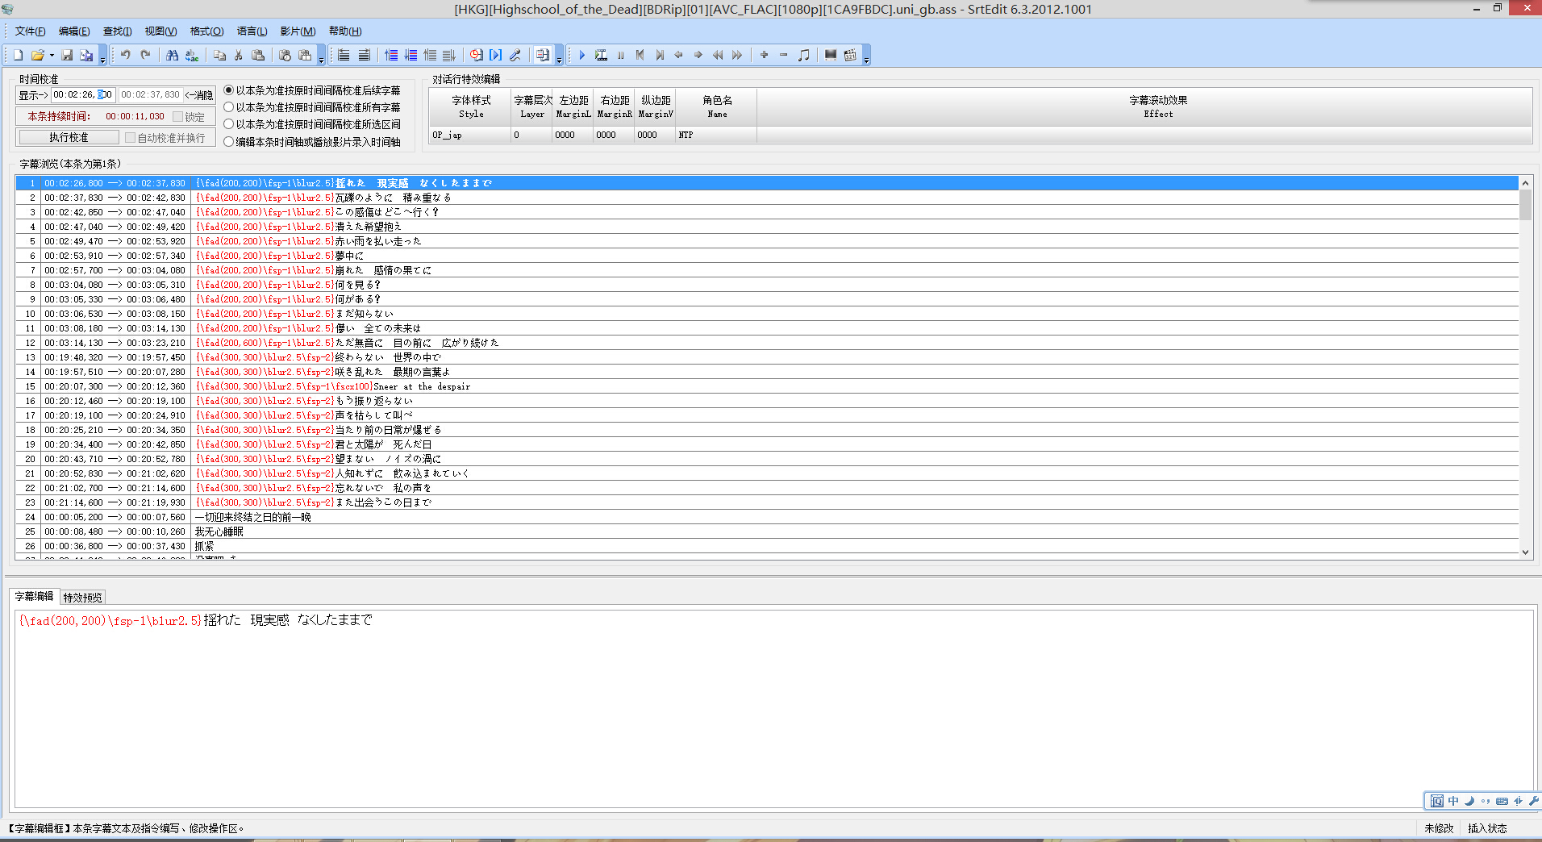
Task: Click the IME 中 language toggle
Action: 1453,801
